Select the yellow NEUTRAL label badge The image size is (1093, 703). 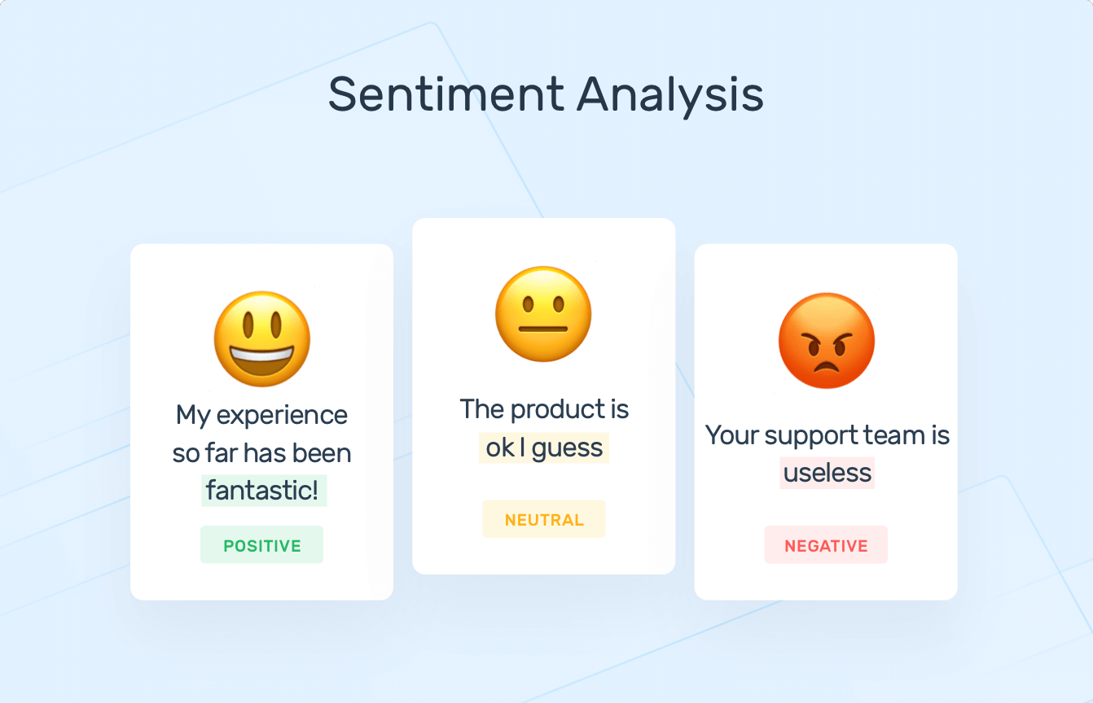(544, 519)
